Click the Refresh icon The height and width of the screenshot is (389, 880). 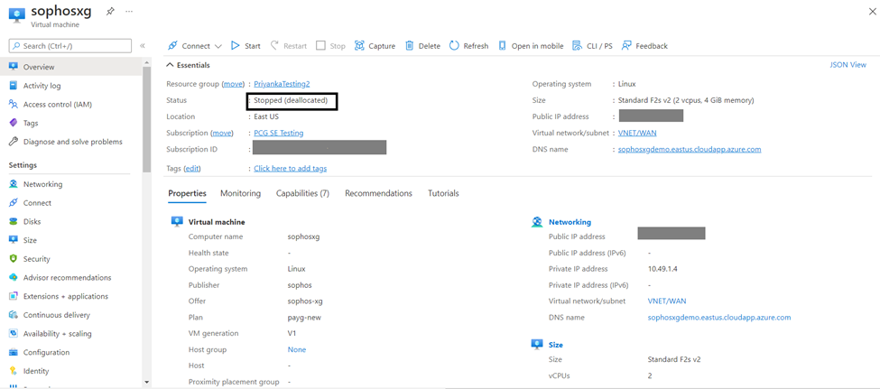[x=454, y=46]
